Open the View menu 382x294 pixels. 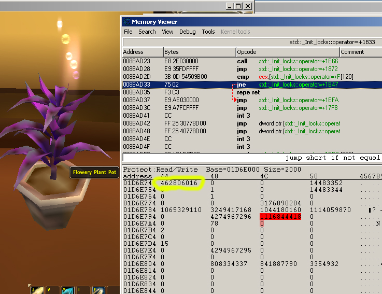tap(167, 32)
